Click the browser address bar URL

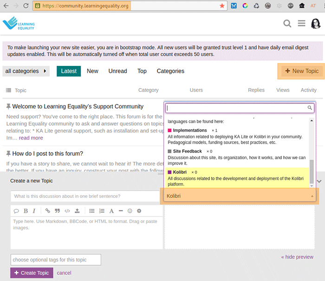[x=85, y=6]
